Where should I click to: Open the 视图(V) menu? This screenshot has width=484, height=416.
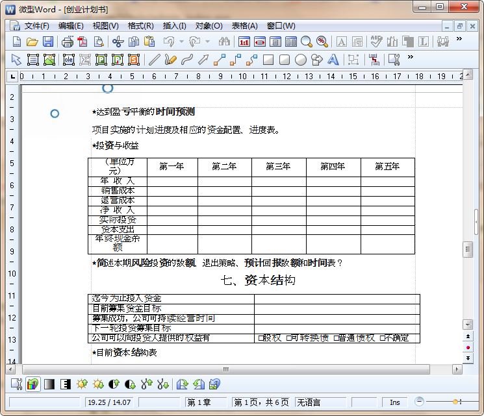pyautogui.click(x=105, y=26)
